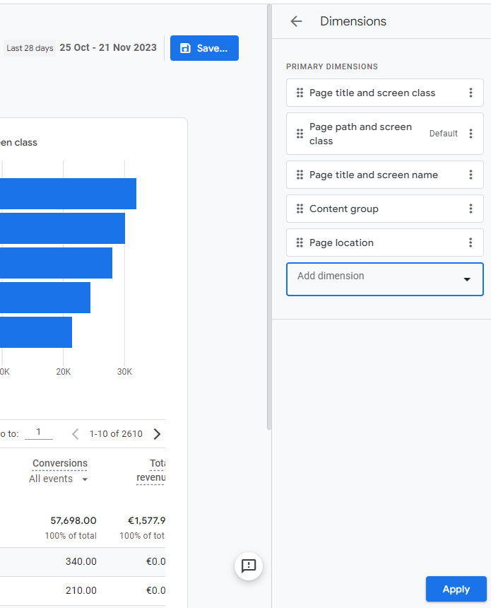This screenshot has width=491, height=608.
Task: Click the drag handle of Page location
Action: pyautogui.click(x=300, y=242)
